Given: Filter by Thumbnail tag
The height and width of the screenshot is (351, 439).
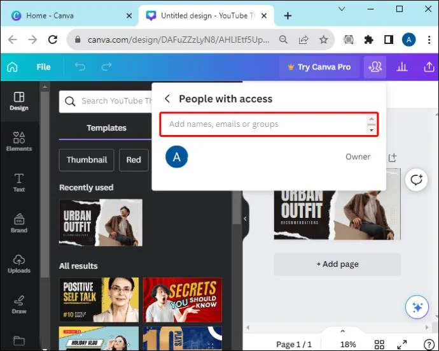Looking at the screenshot, I should point(87,160).
